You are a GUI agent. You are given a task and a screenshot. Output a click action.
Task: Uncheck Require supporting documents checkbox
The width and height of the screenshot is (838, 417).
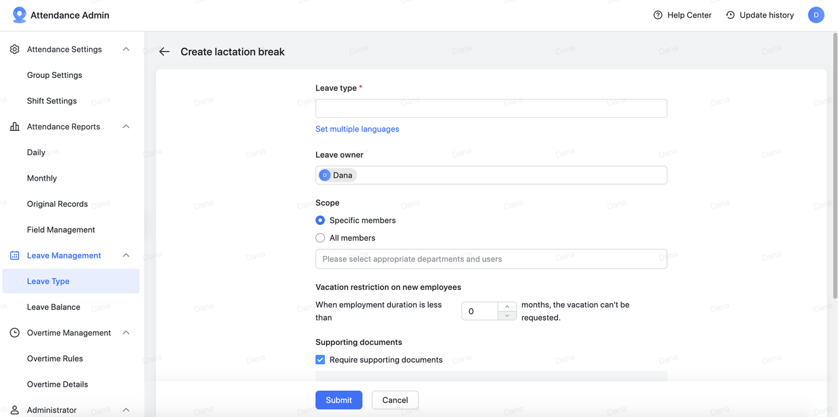pyautogui.click(x=320, y=359)
